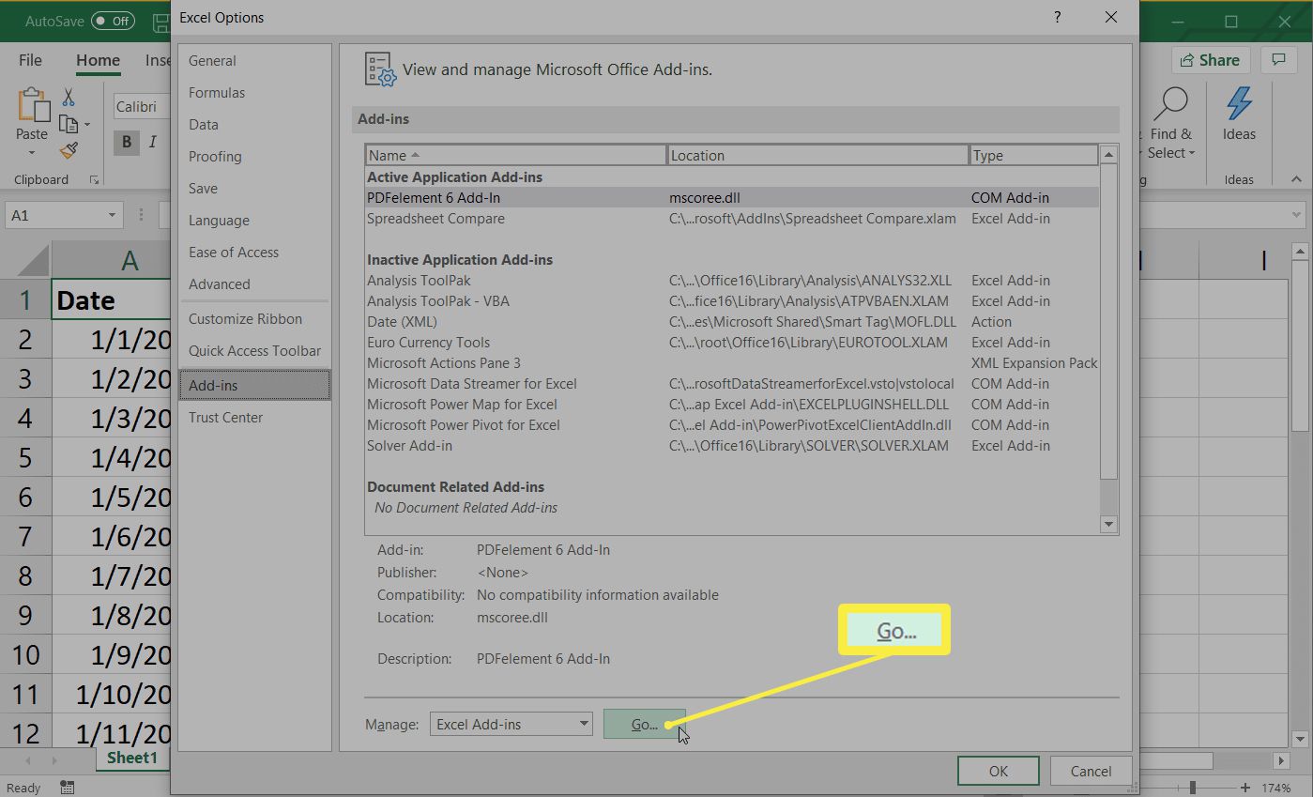Open Data options category
The width and height of the screenshot is (1313, 797).
254,124
